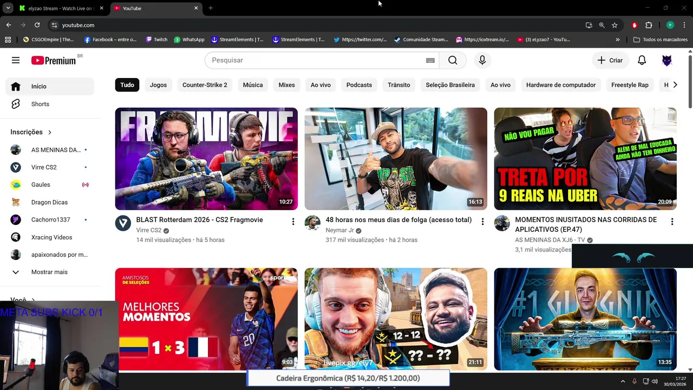
Task: Open 48 horas nos meus dias video title
Action: tap(398, 220)
